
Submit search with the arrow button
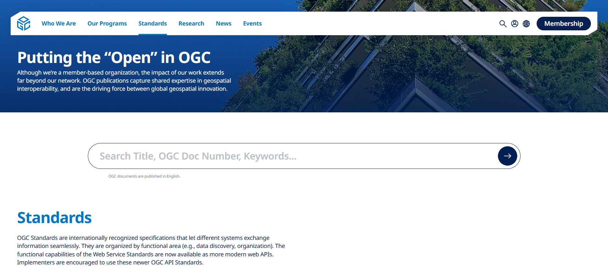508,156
